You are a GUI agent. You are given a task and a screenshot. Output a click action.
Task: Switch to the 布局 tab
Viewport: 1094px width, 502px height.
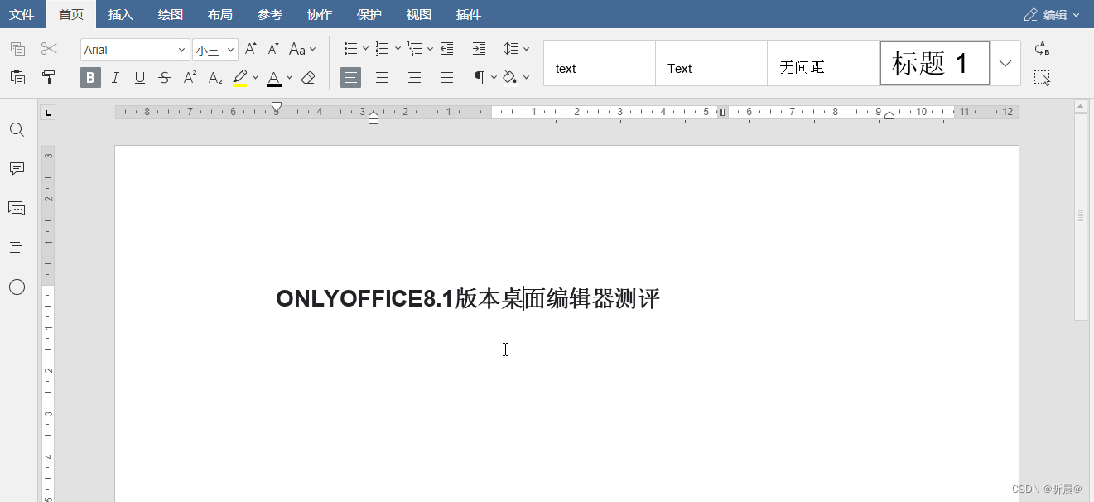(220, 14)
